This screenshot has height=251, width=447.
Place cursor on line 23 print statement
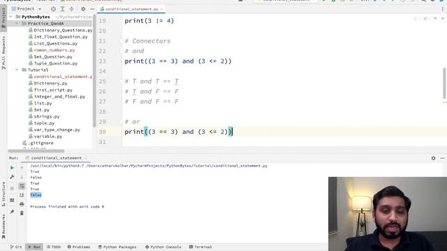(x=178, y=61)
